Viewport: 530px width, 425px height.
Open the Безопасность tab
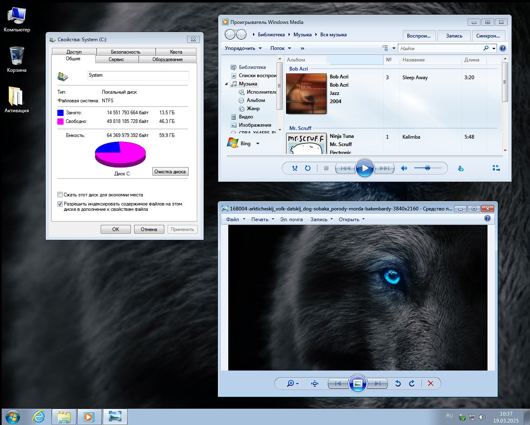coord(125,52)
